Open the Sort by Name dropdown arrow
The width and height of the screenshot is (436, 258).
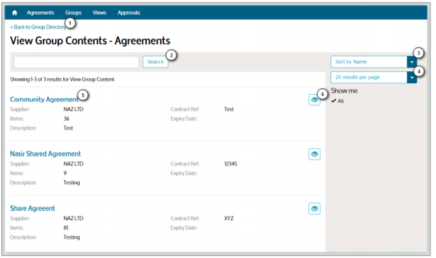(x=412, y=62)
